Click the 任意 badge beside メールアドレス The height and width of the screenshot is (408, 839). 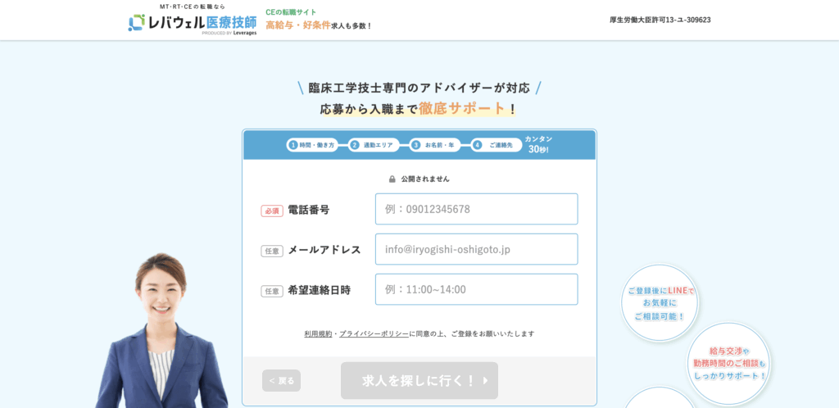pyautogui.click(x=272, y=251)
